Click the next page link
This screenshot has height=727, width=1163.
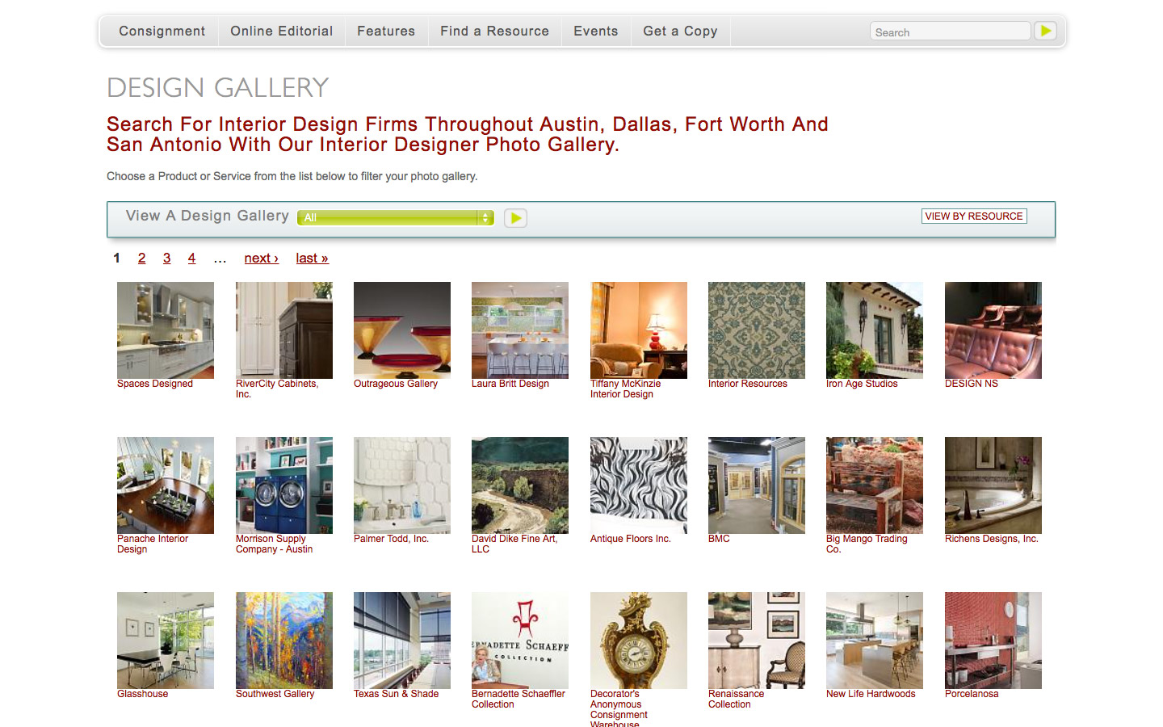[261, 258]
